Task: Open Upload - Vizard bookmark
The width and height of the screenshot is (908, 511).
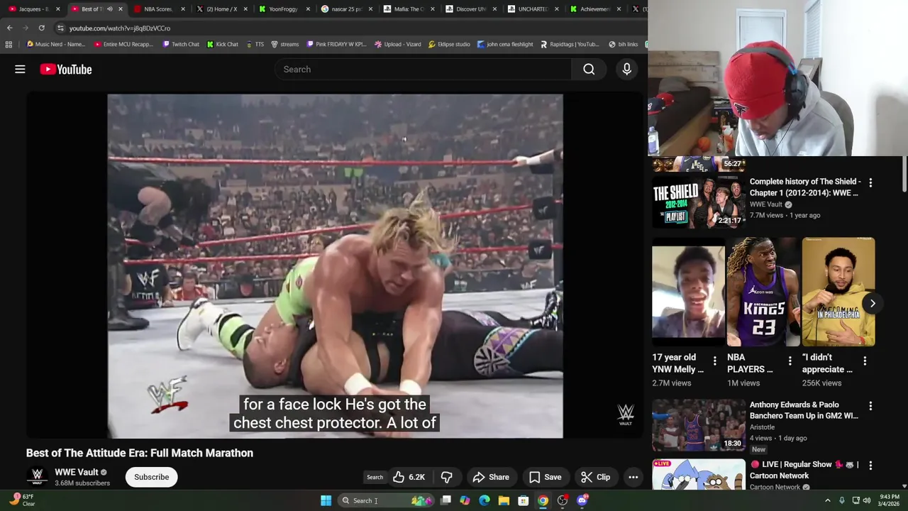Action: tap(397, 44)
